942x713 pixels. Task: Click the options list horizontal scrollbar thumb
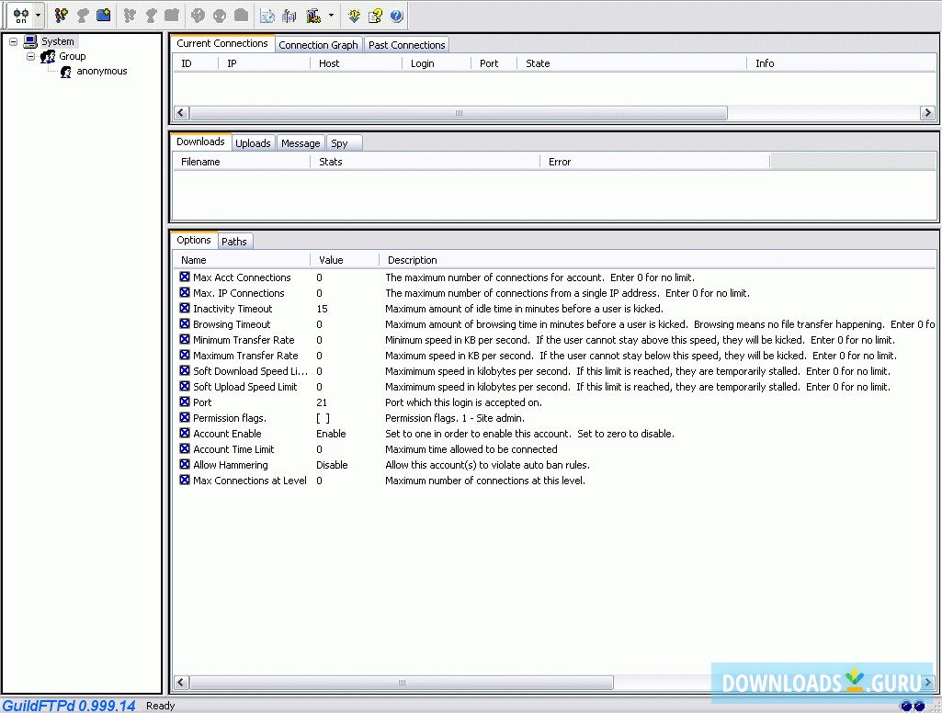[x=401, y=683]
